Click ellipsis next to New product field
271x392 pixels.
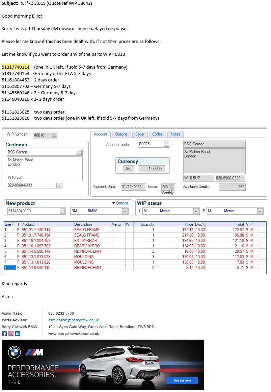[62, 211]
